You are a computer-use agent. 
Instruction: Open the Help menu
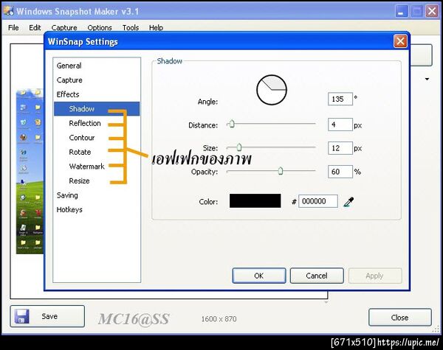(x=156, y=28)
